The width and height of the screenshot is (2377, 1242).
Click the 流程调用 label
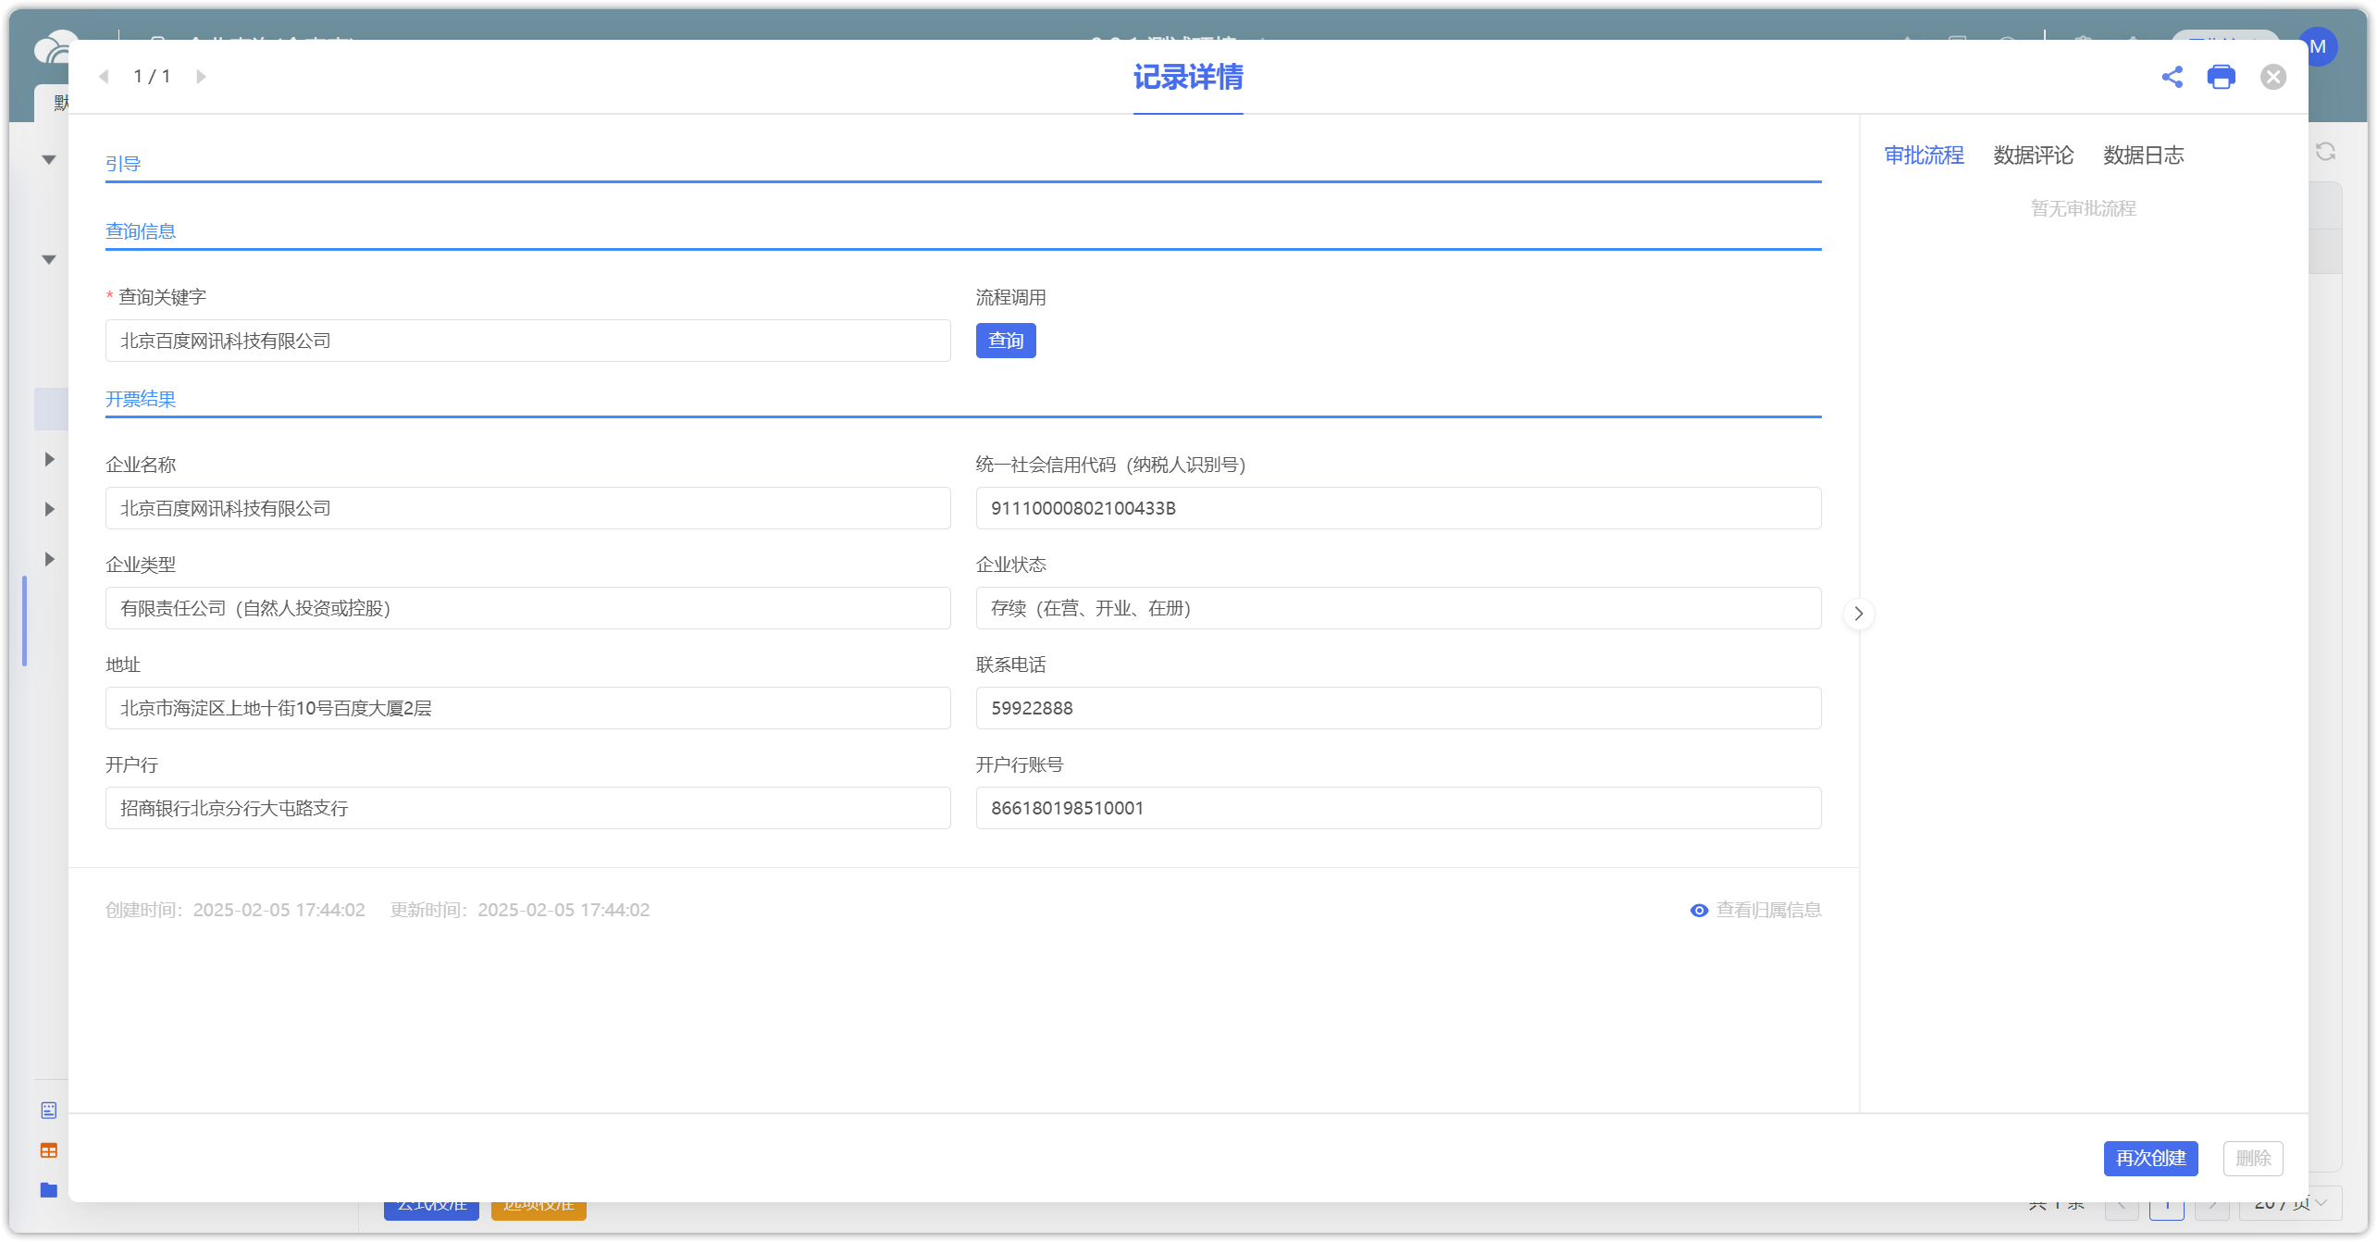tap(1010, 297)
